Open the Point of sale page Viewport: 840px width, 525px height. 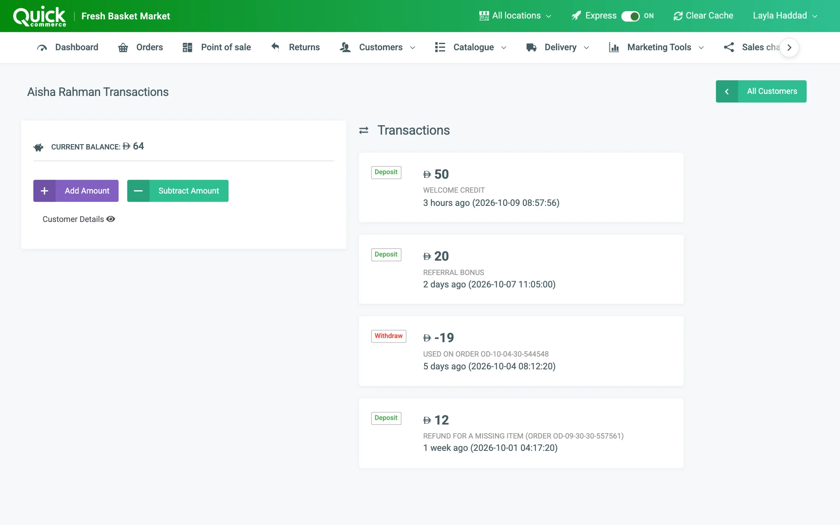coord(217,47)
